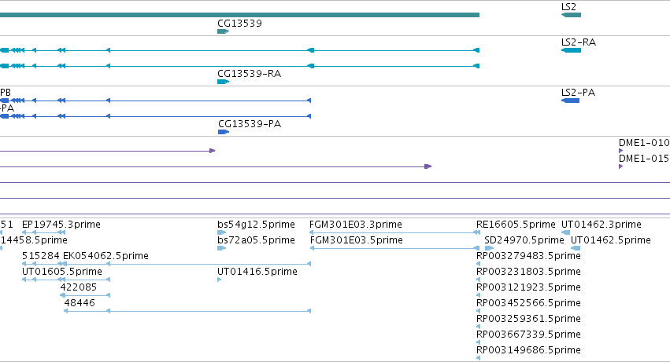Select the RP003279483.5prime label
The height and width of the screenshot is (362, 670).
click(x=528, y=256)
